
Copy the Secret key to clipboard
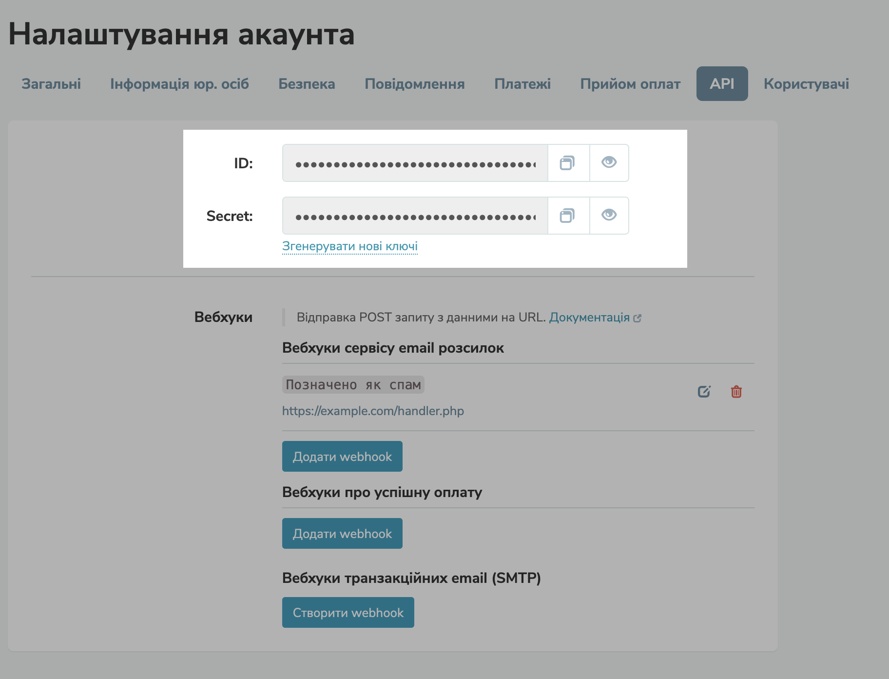568,215
